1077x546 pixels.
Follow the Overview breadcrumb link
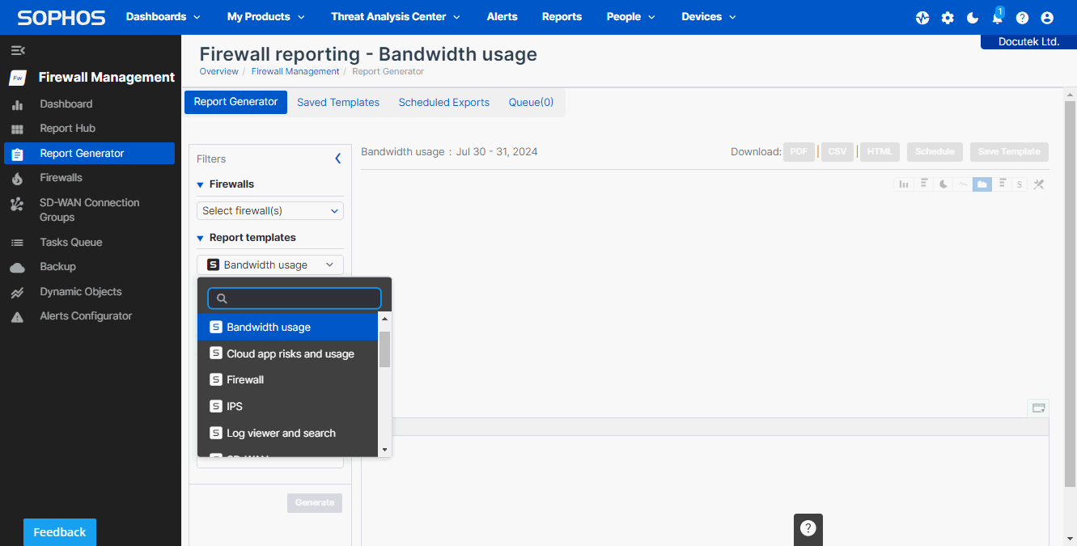[219, 71]
